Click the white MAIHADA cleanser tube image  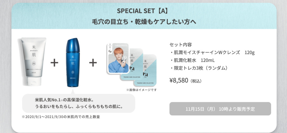tap(34, 62)
